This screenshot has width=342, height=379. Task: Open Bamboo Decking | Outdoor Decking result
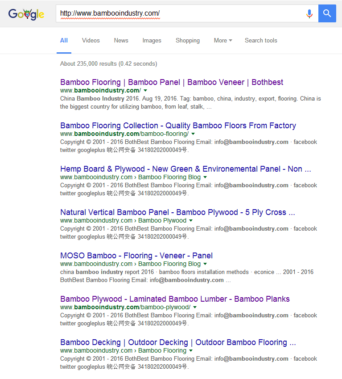click(178, 342)
